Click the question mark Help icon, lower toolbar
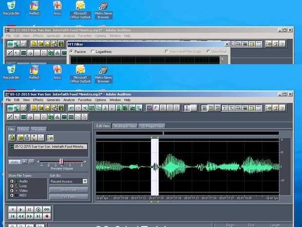This screenshot has height=227, width=302. (x=283, y=108)
